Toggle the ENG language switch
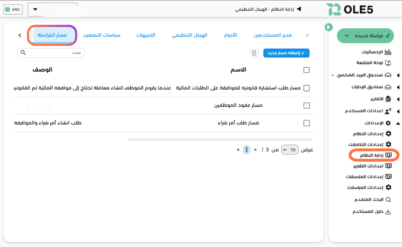This screenshot has height=247, width=402. click(13, 9)
